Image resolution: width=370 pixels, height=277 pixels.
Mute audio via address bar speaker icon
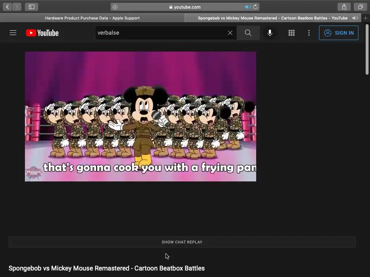point(247,7)
